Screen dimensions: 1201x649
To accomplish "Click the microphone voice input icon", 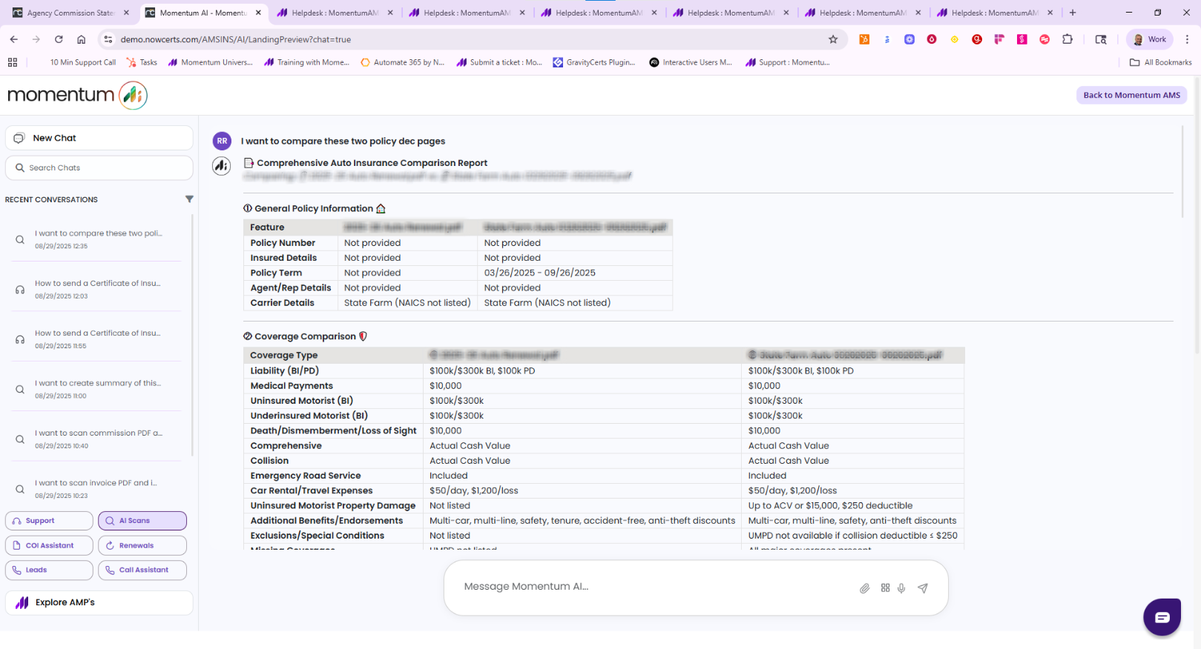I will click(x=901, y=588).
